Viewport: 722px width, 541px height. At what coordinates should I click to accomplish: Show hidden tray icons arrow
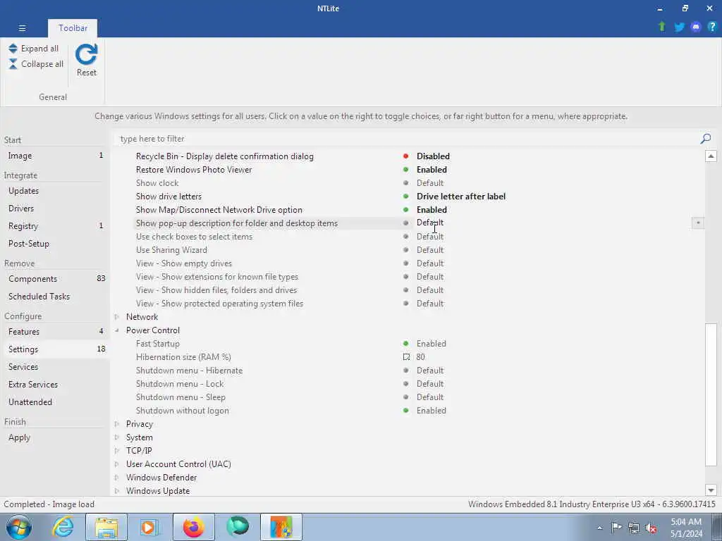coord(599,528)
